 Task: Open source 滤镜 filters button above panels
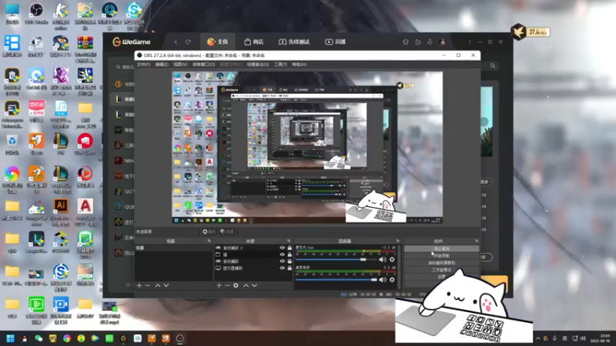(227, 232)
